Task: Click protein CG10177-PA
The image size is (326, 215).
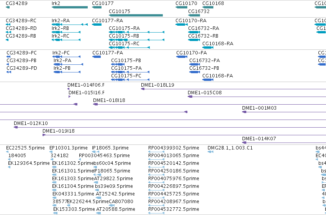Action: (97, 57)
